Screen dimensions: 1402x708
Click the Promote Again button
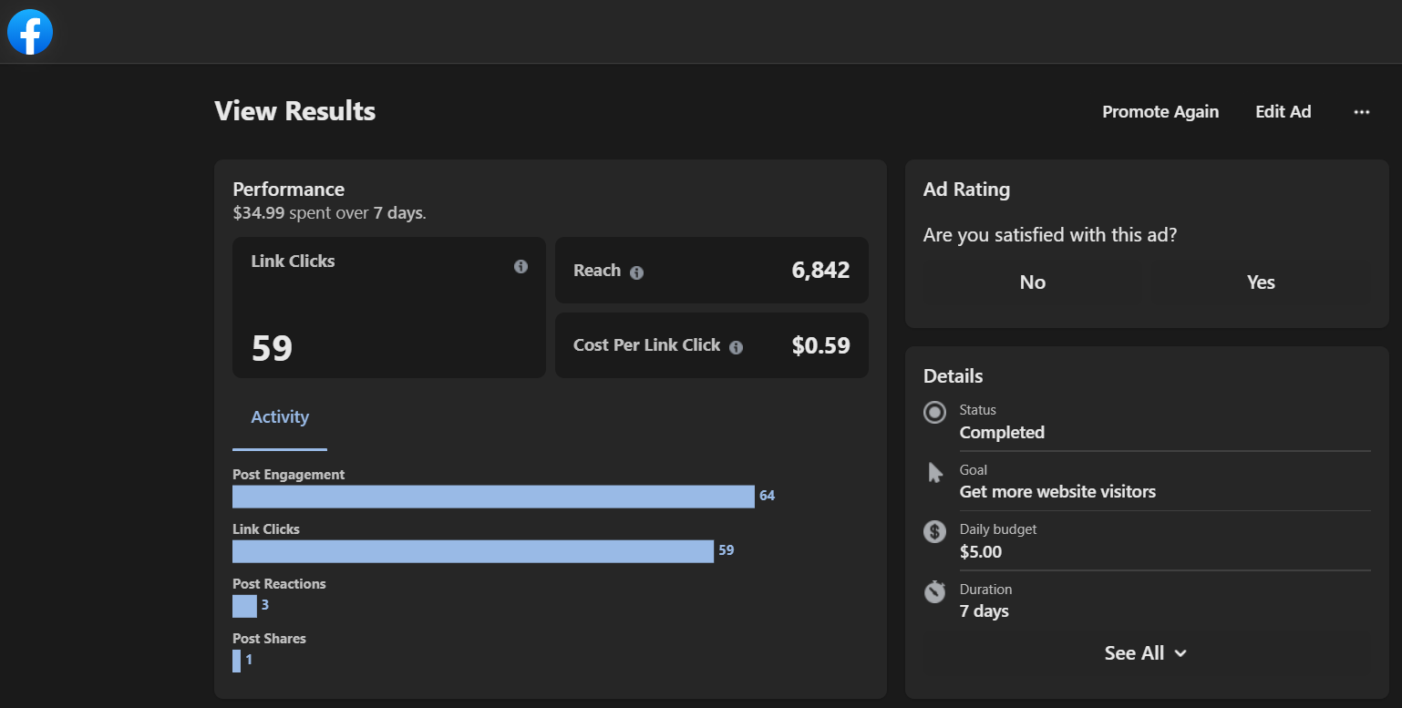tap(1160, 112)
